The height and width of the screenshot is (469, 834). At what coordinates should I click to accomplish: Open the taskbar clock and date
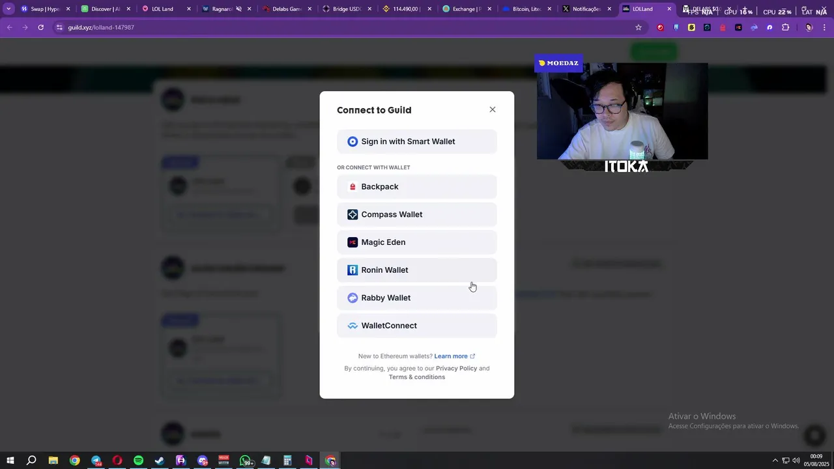point(816,461)
